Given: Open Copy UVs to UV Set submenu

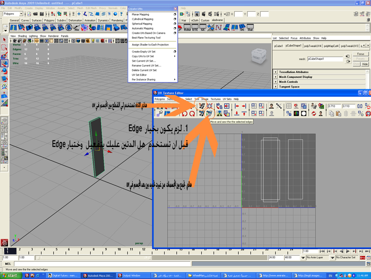Looking at the screenshot, I should tap(153, 56).
